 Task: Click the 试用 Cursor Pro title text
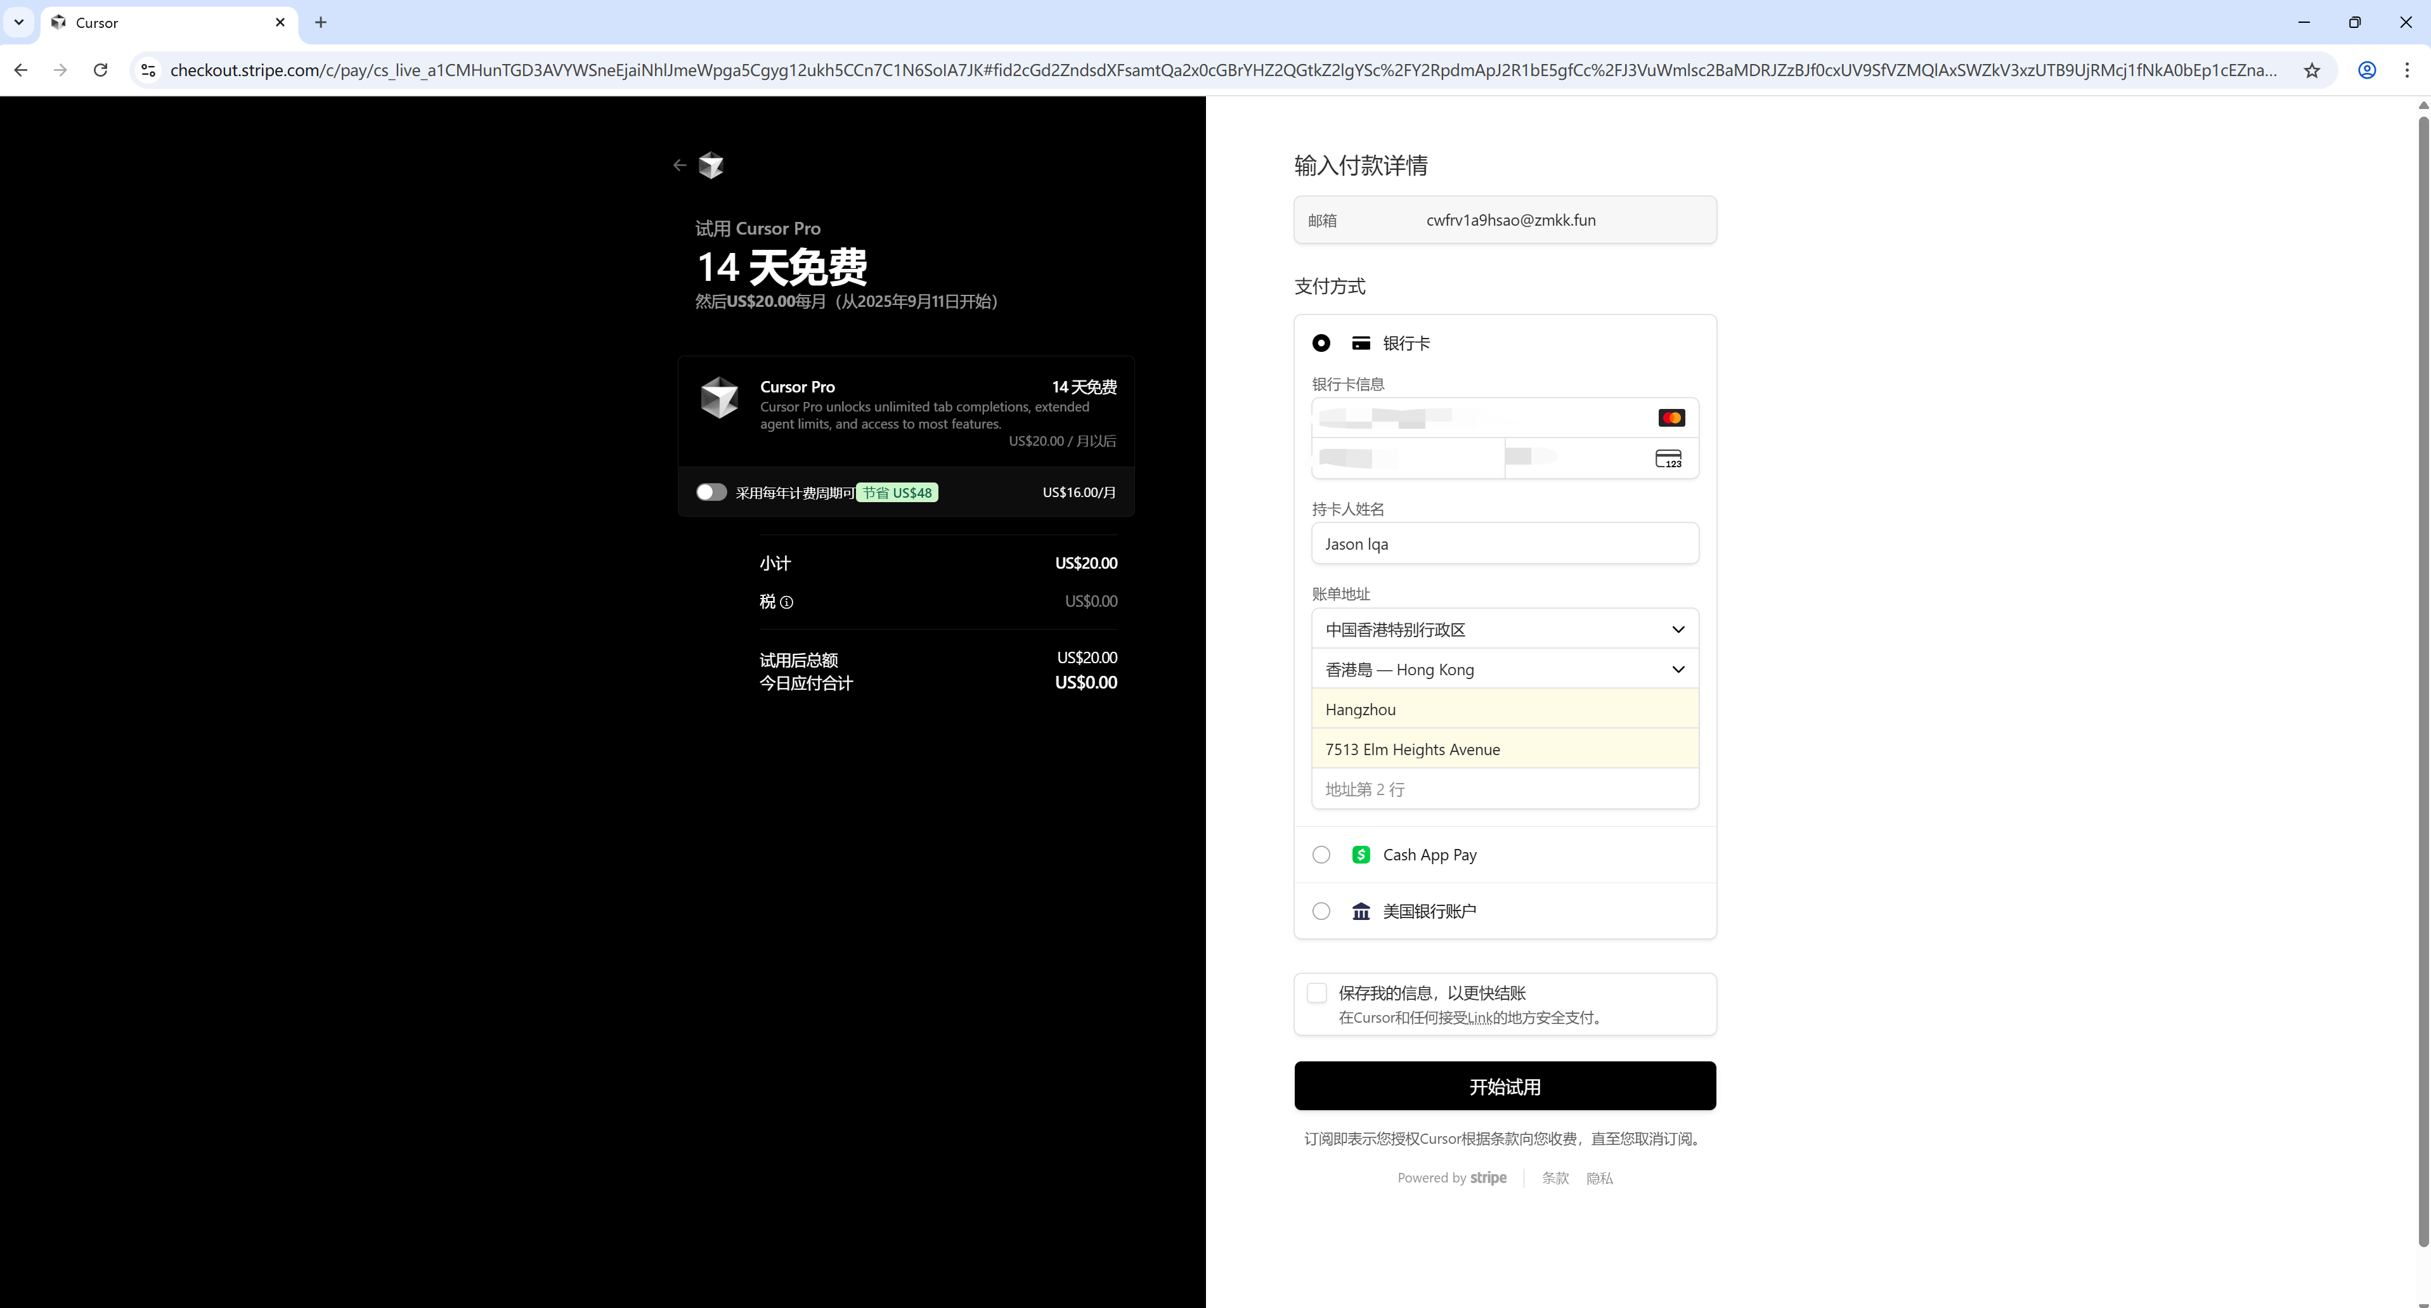(x=758, y=228)
